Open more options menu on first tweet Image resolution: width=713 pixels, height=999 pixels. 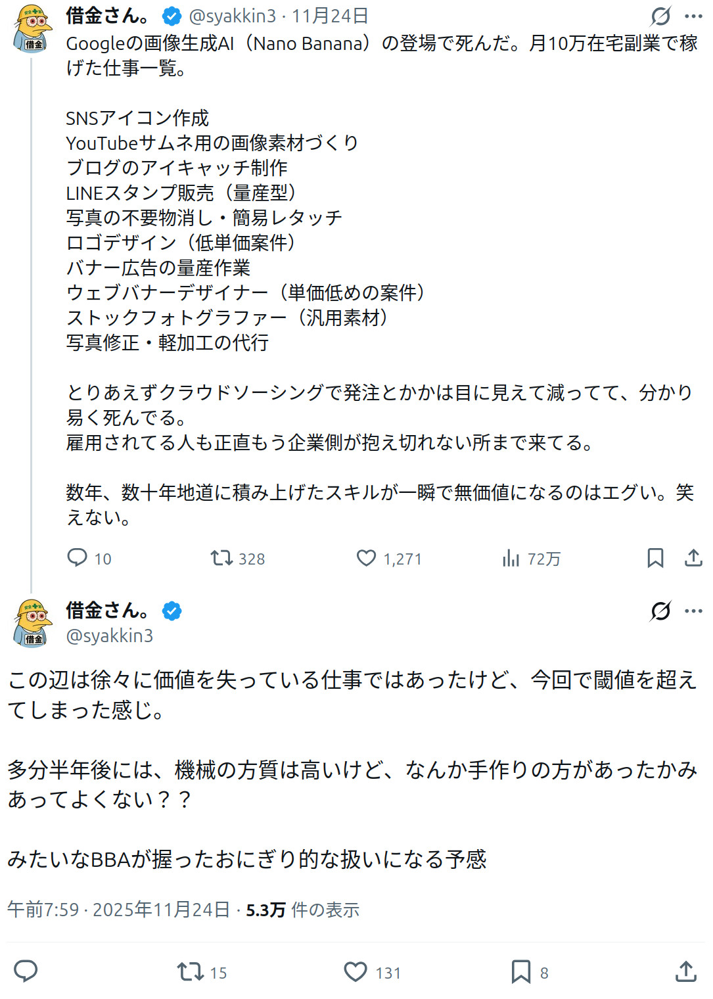click(x=693, y=16)
